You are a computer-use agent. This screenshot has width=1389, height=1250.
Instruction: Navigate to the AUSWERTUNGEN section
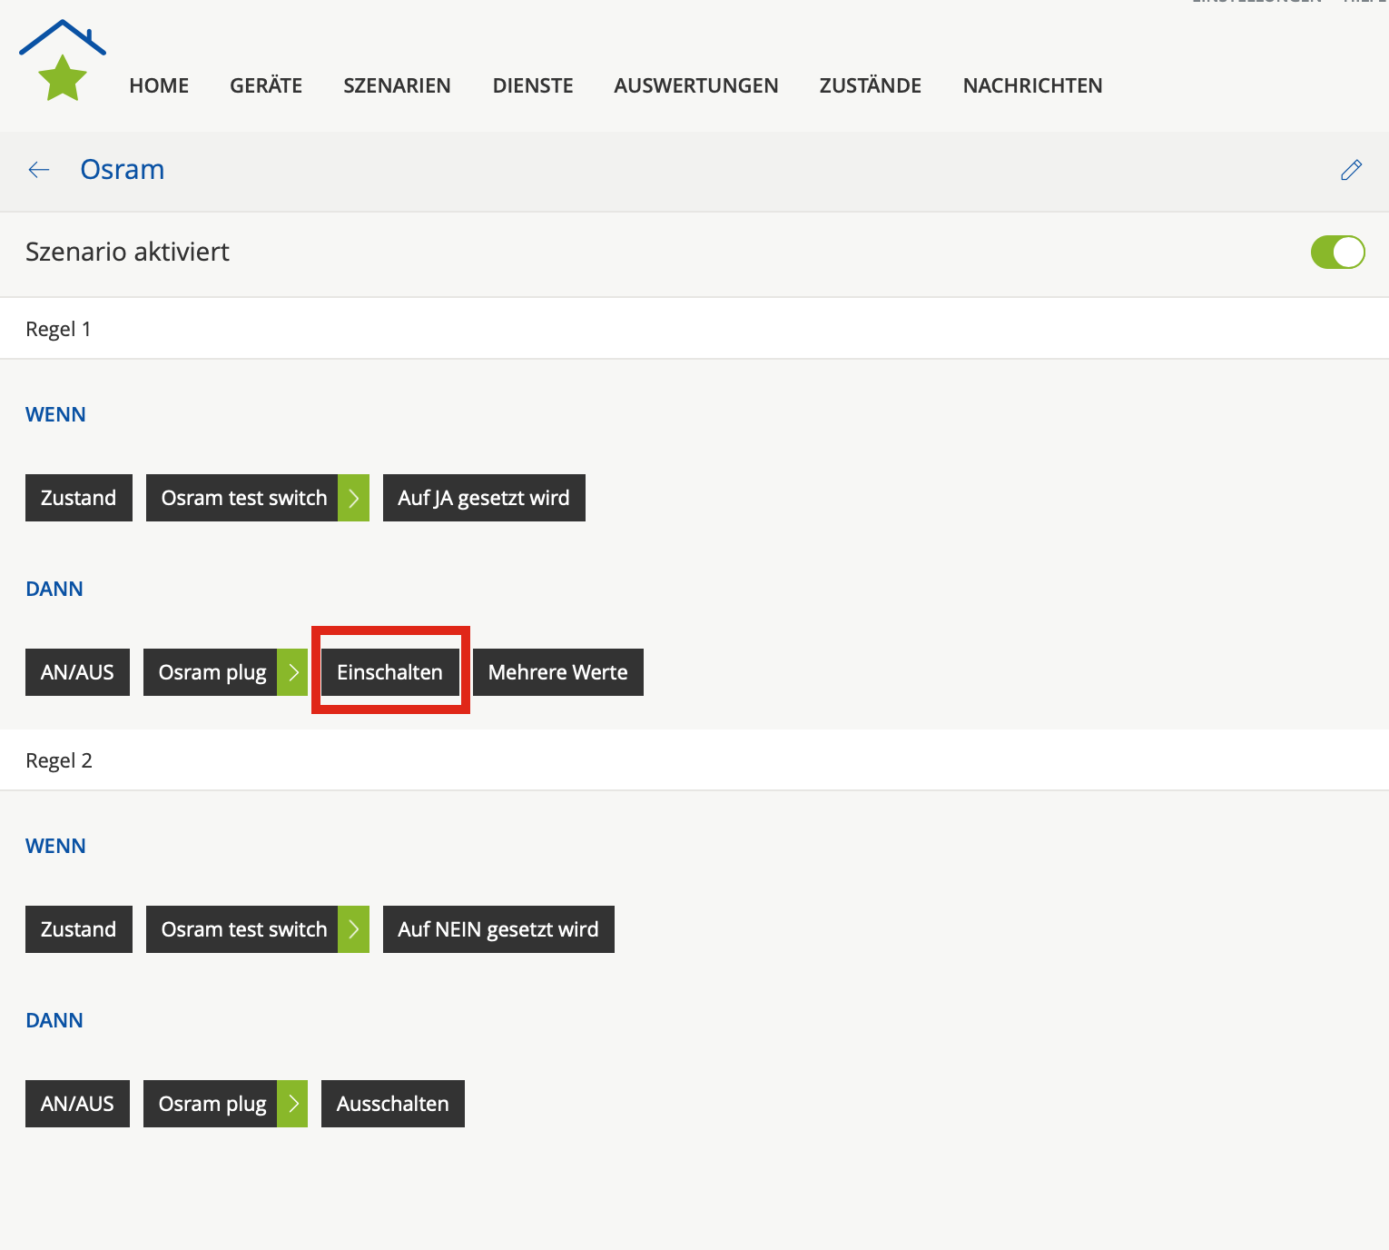point(695,85)
